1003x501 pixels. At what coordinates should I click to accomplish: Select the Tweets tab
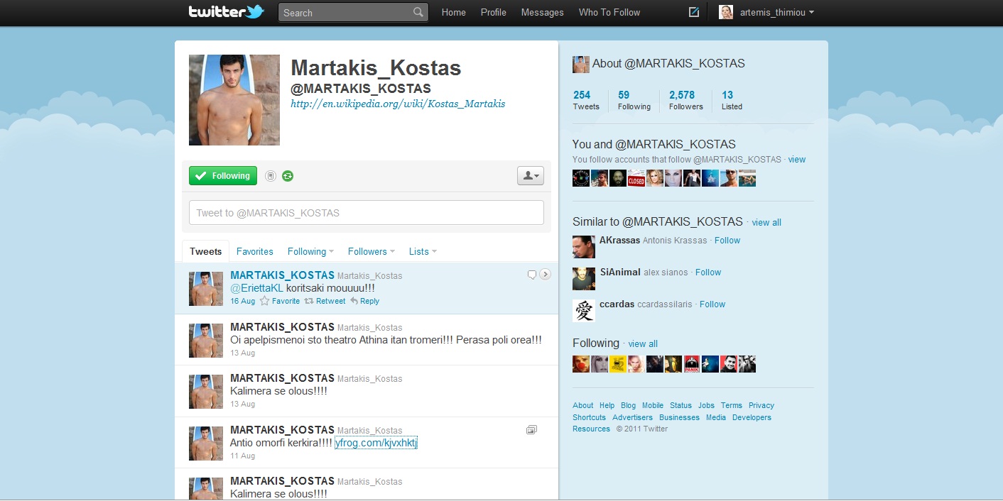[206, 251]
